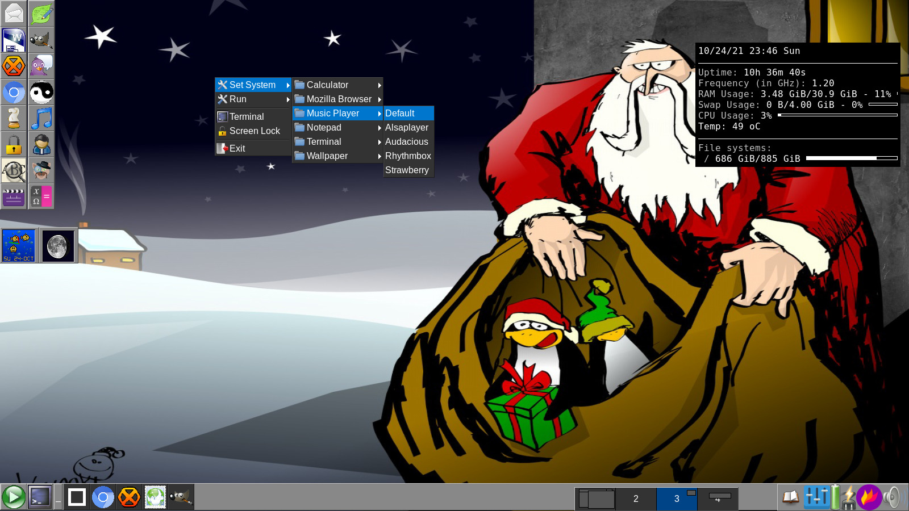Click Screen Lock in the menu

[x=254, y=131]
